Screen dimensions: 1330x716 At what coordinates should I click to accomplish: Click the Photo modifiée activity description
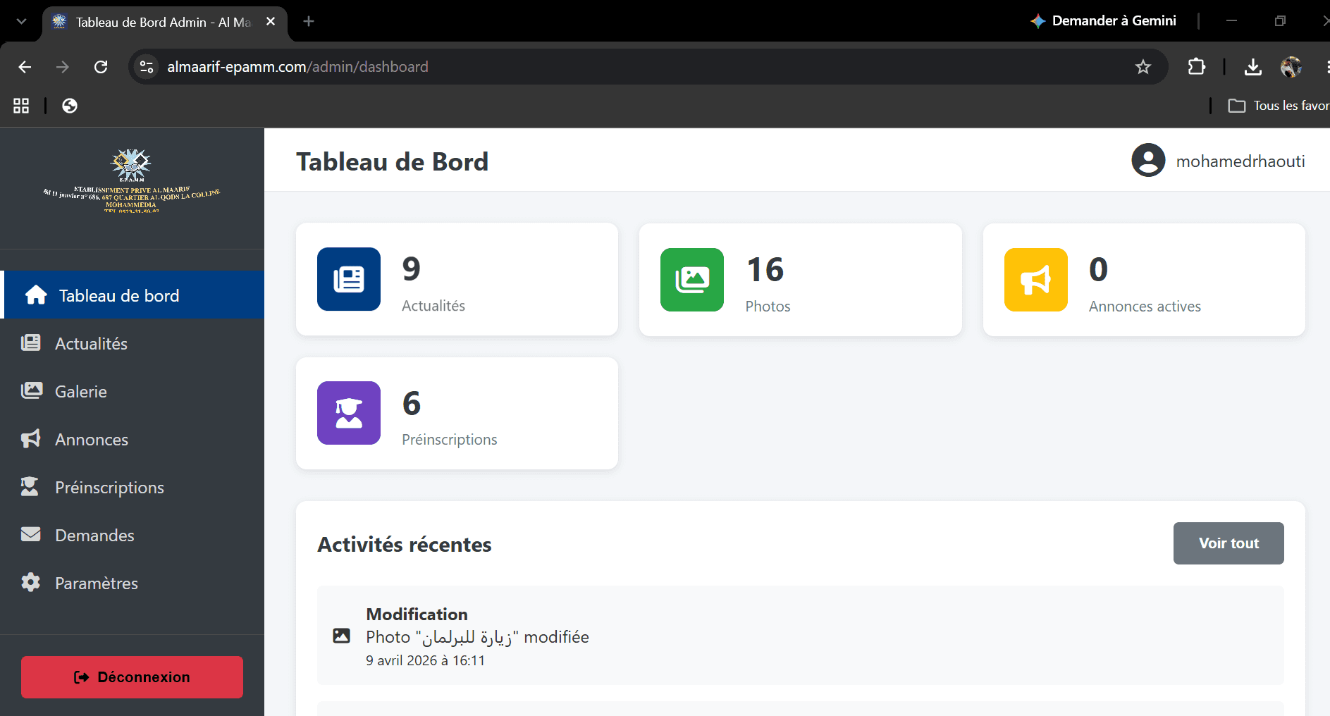(477, 637)
